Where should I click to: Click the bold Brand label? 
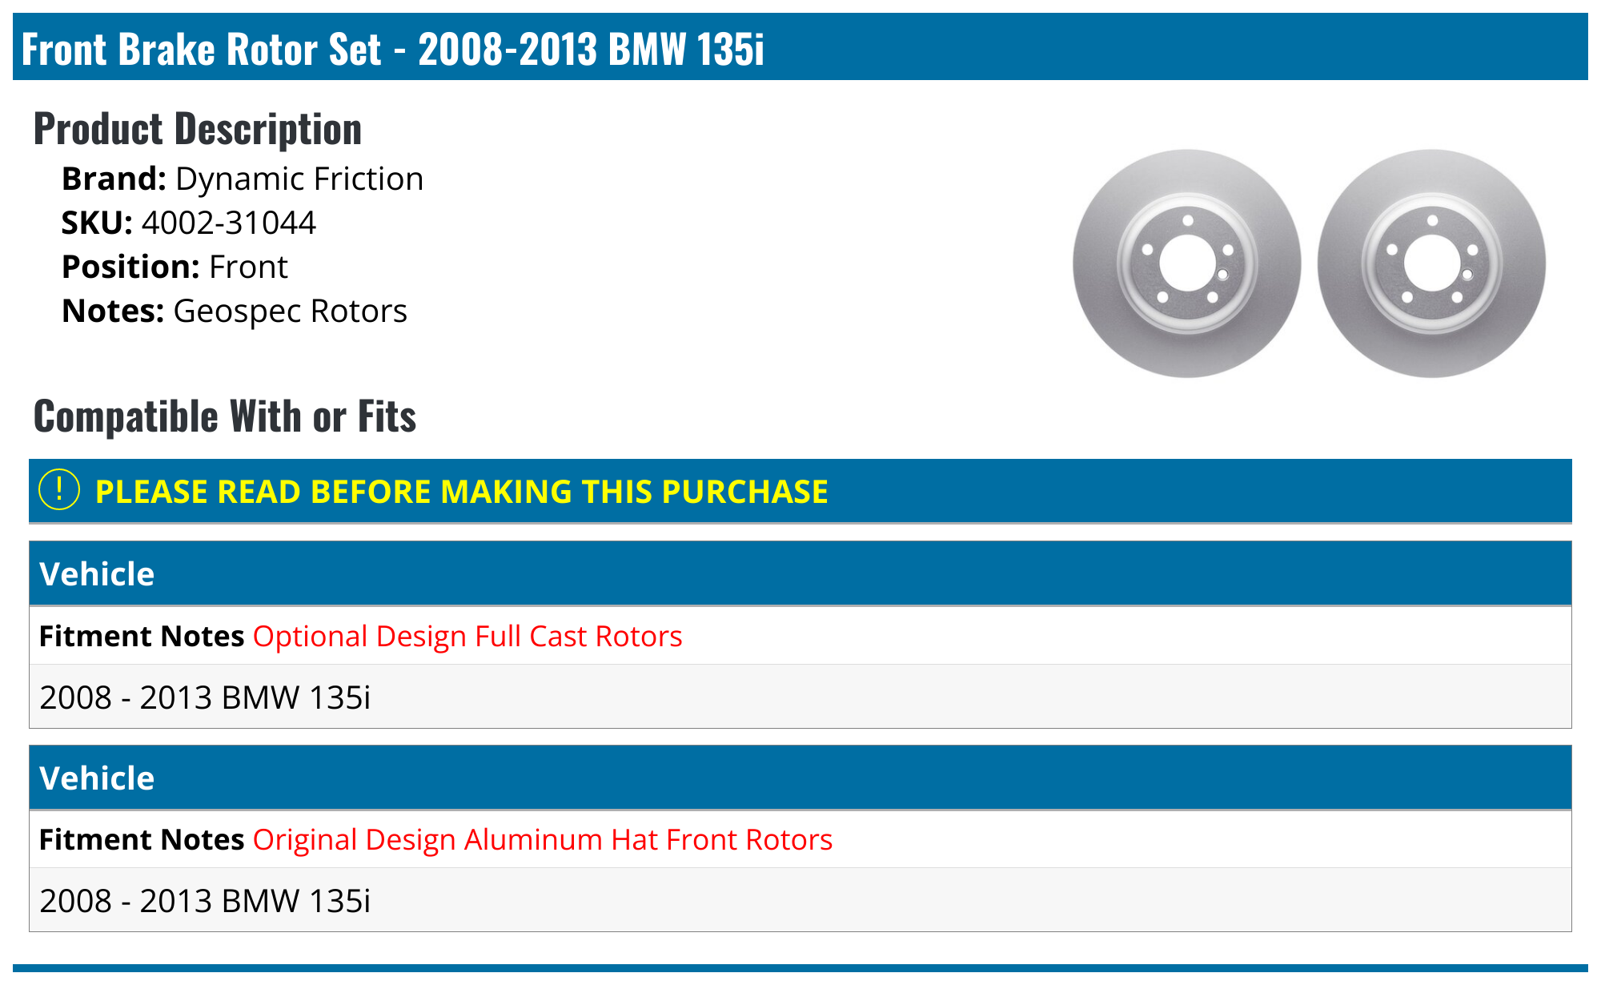tap(114, 179)
